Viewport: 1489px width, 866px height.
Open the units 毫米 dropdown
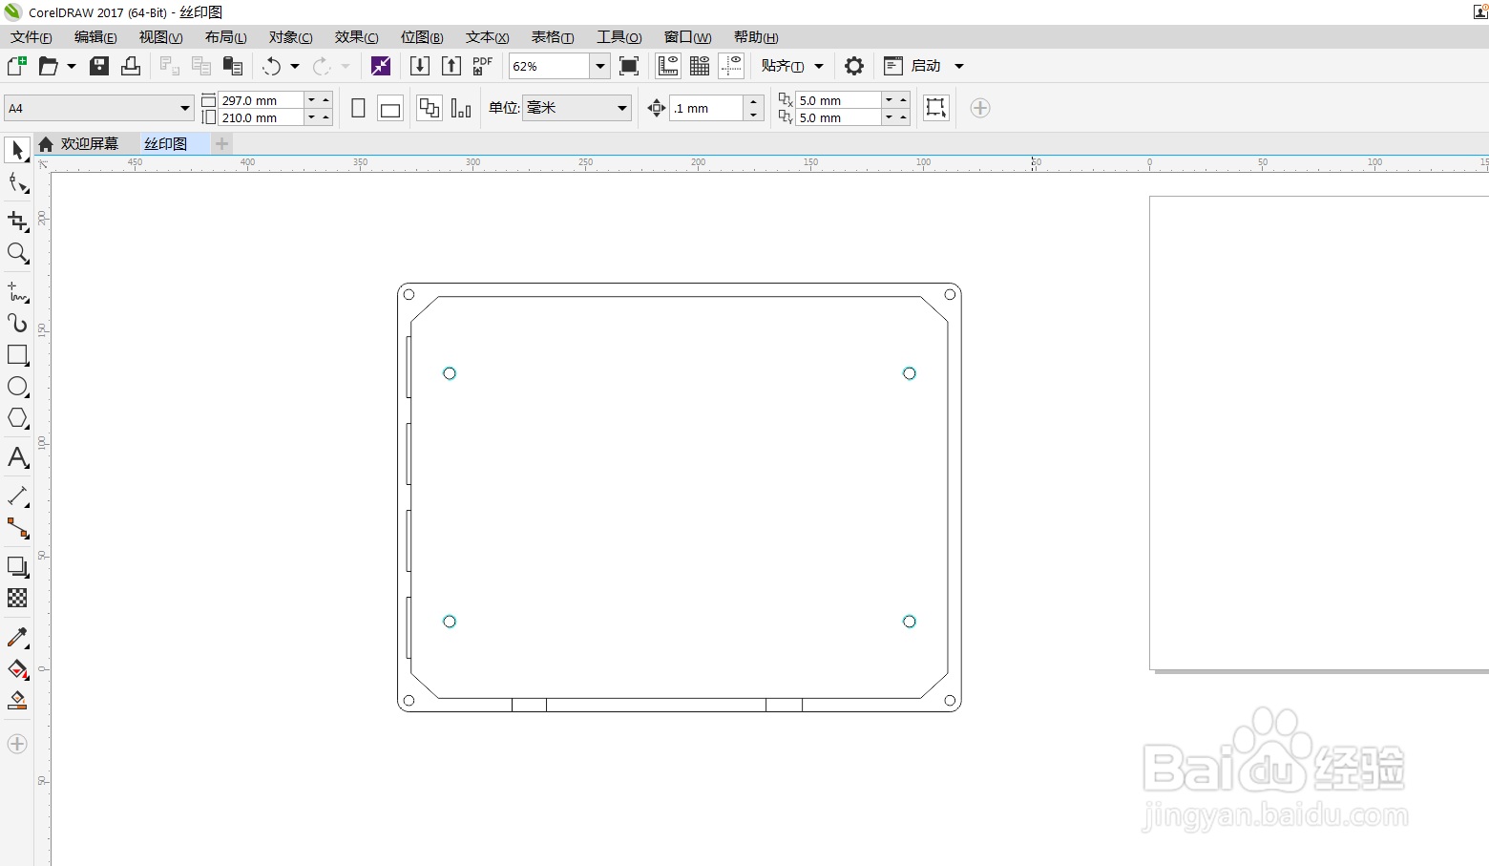pyautogui.click(x=622, y=108)
